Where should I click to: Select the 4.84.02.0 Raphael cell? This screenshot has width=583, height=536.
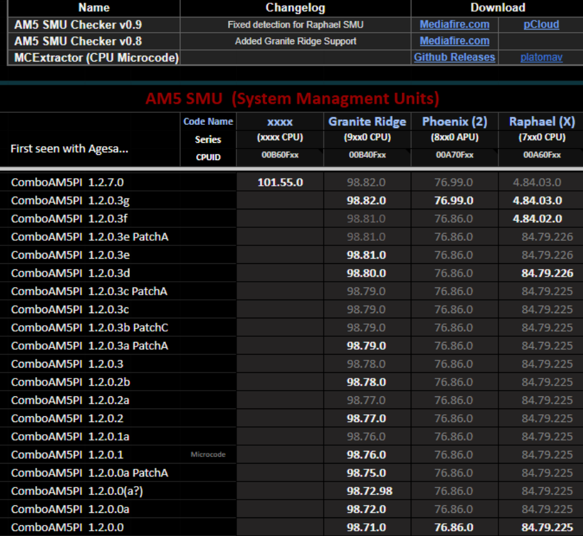tap(537, 218)
